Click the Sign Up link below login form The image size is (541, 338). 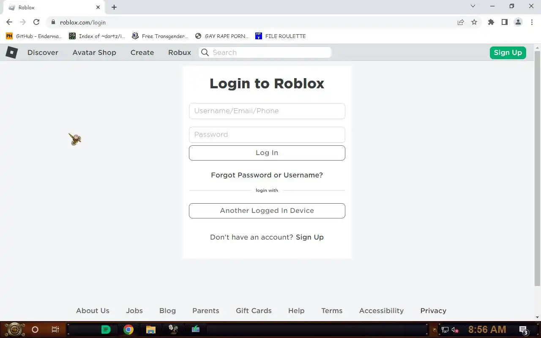[x=310, y=237]
